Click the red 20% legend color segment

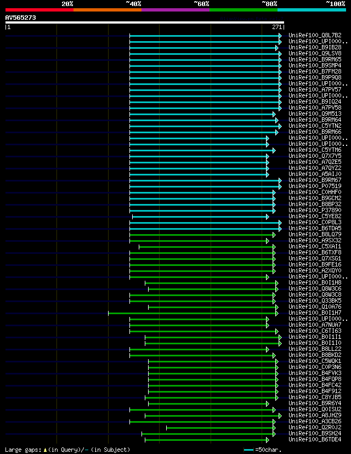point(39,10)
